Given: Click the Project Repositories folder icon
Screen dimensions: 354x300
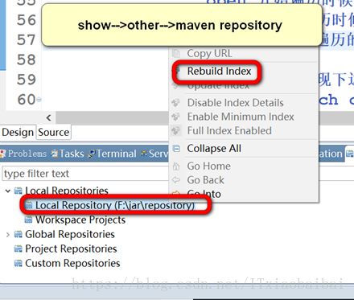Looking at the screenshot, I should pyautogui.click(x=19, y=249).
